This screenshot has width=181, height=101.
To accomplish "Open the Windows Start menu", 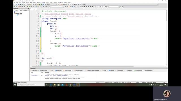I will (15, 85).
